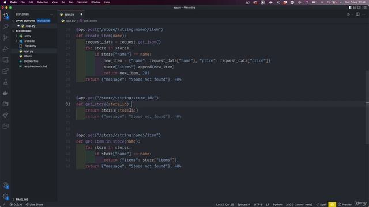This screenshot has width=369, height=207.
Task: Open editor More Actions ellipsis
Action: tap(364, 14)
